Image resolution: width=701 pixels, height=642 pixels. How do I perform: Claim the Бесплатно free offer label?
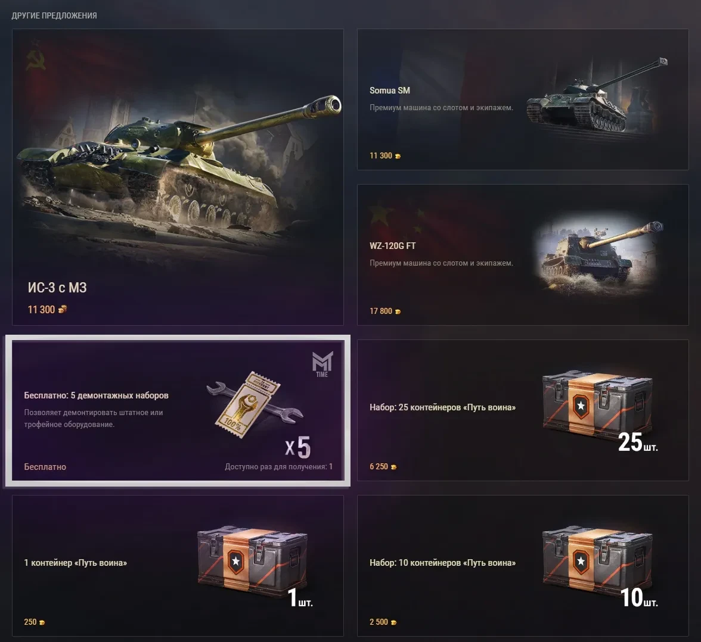pos(45,467)
